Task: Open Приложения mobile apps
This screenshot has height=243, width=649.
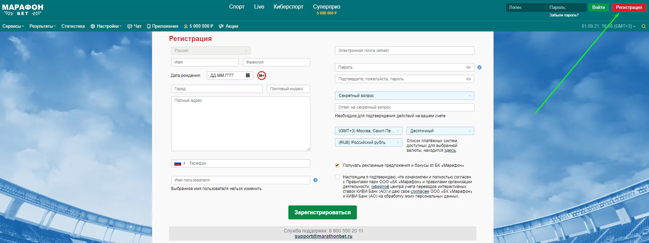Action: point(162,26)
